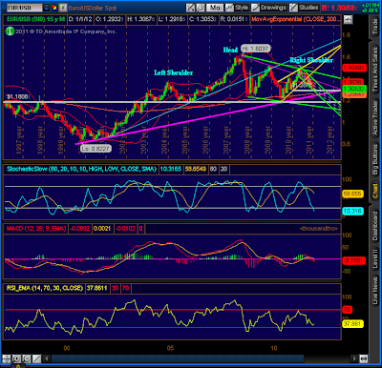The height and width of the screenshot is (368, 382).
Task: Click the scissors icon in chart toolbar
Action: (x=190, y=8)
